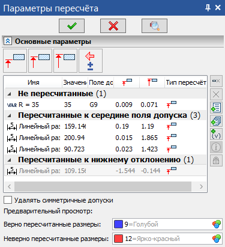Screen dimensions: 225x247
Task: Open preview with the magnifier button
Action: [154, 26]
